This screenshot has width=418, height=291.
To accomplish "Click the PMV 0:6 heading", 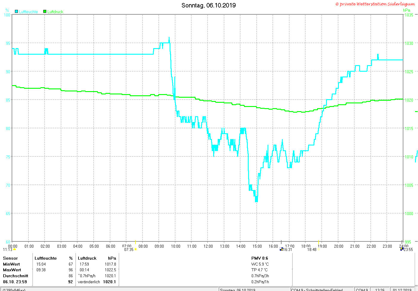I will pyautogui.click(x=260, y=258).
